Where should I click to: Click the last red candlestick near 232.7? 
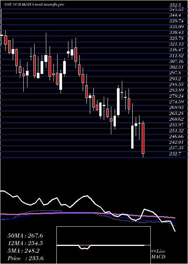[143, 138]
